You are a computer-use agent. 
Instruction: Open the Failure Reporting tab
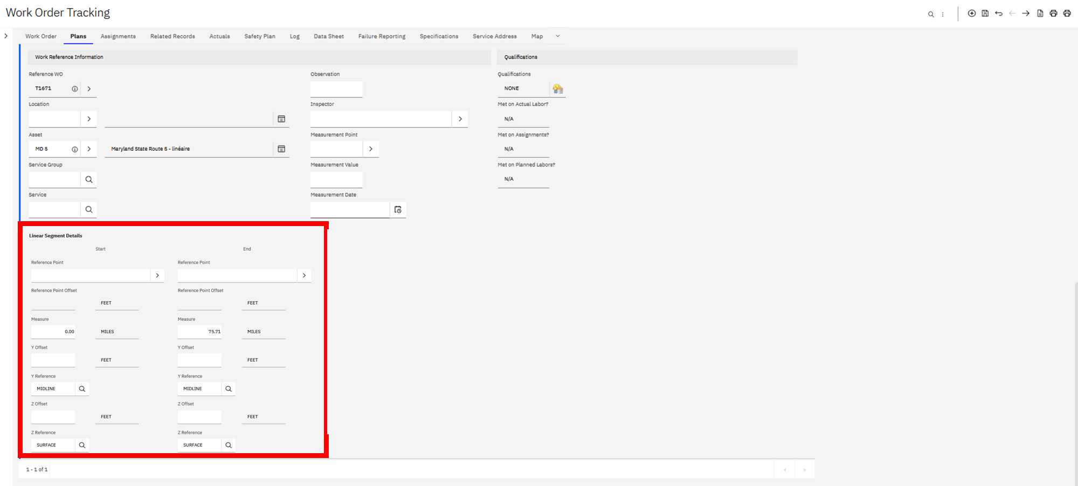382,37
